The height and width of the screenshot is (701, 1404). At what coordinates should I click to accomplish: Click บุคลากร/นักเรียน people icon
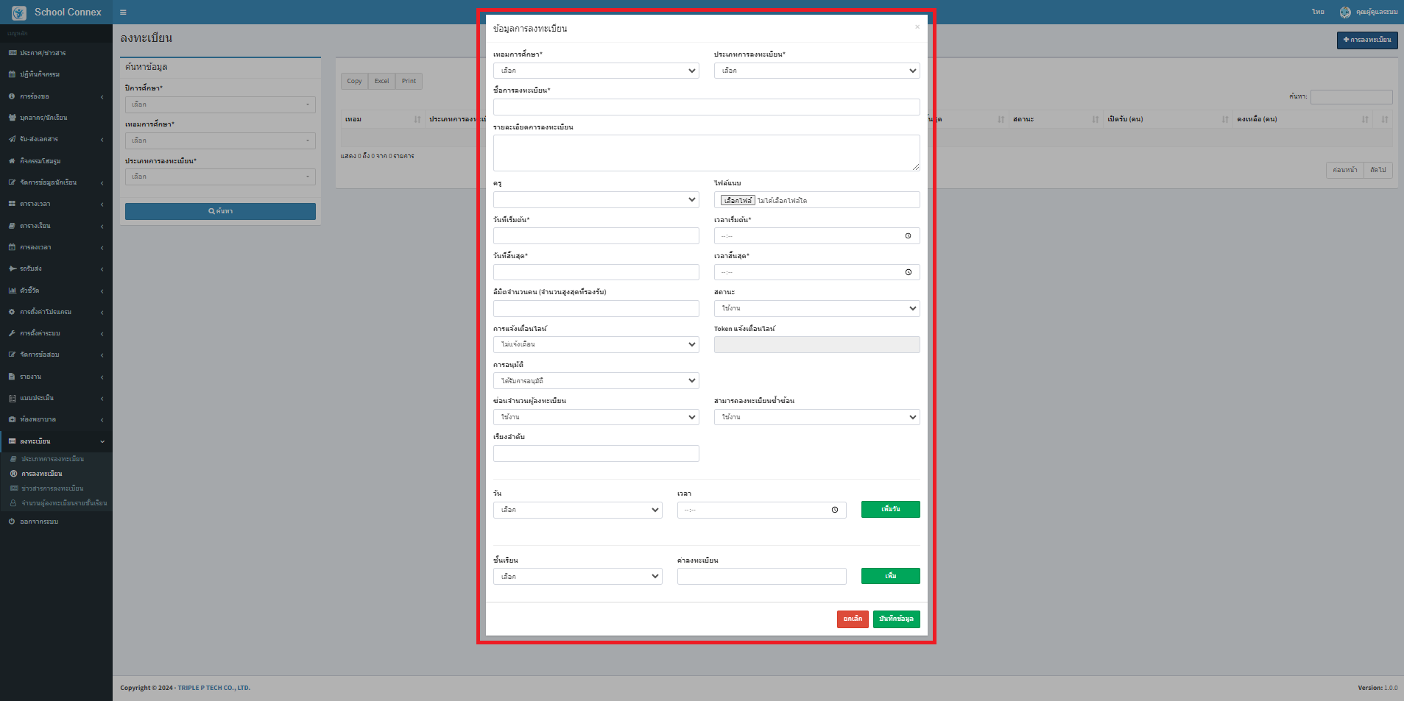[12, 118]
